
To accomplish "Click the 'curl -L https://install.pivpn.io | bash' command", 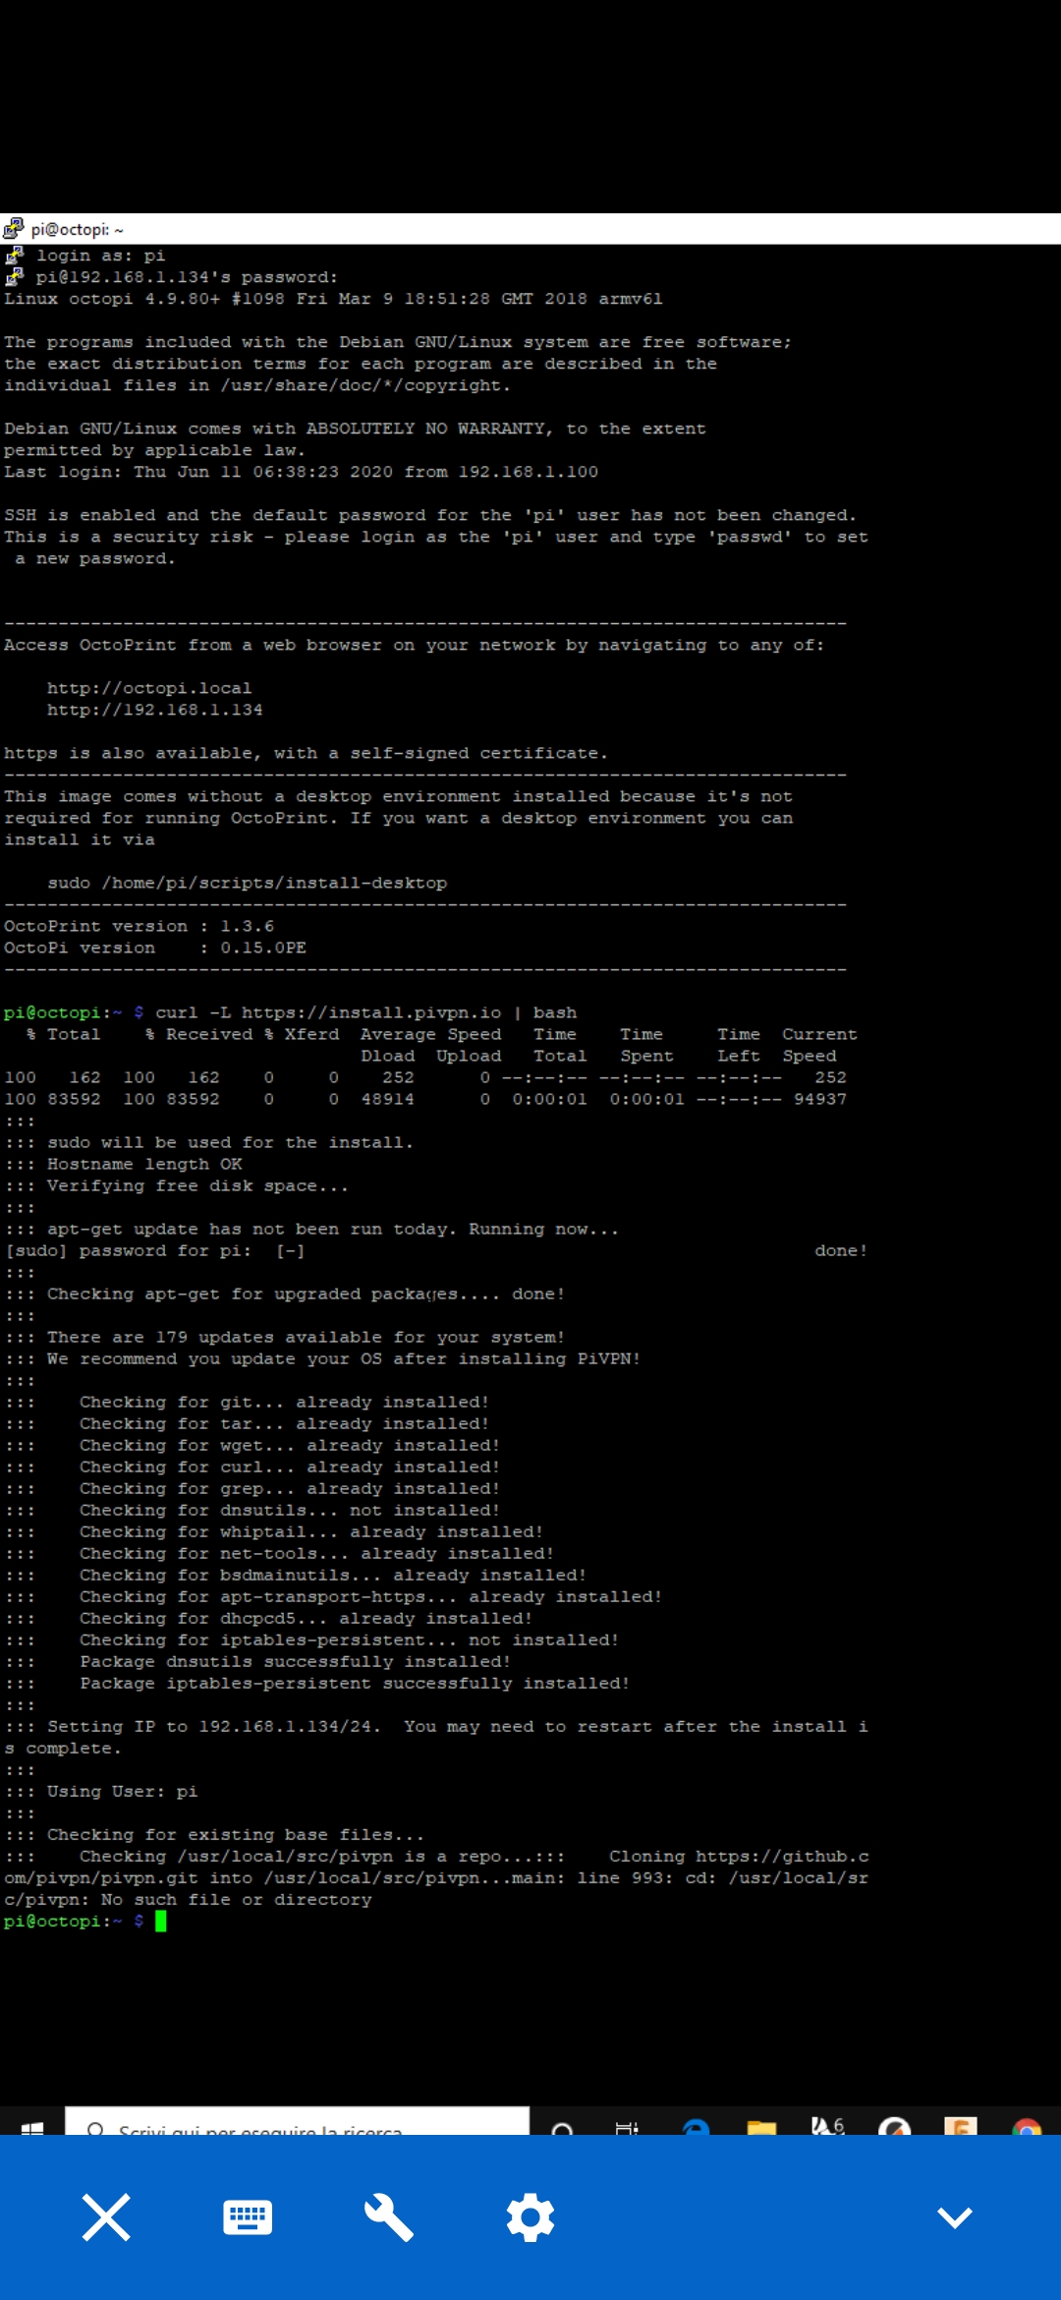I will [x=366, y=1012].
